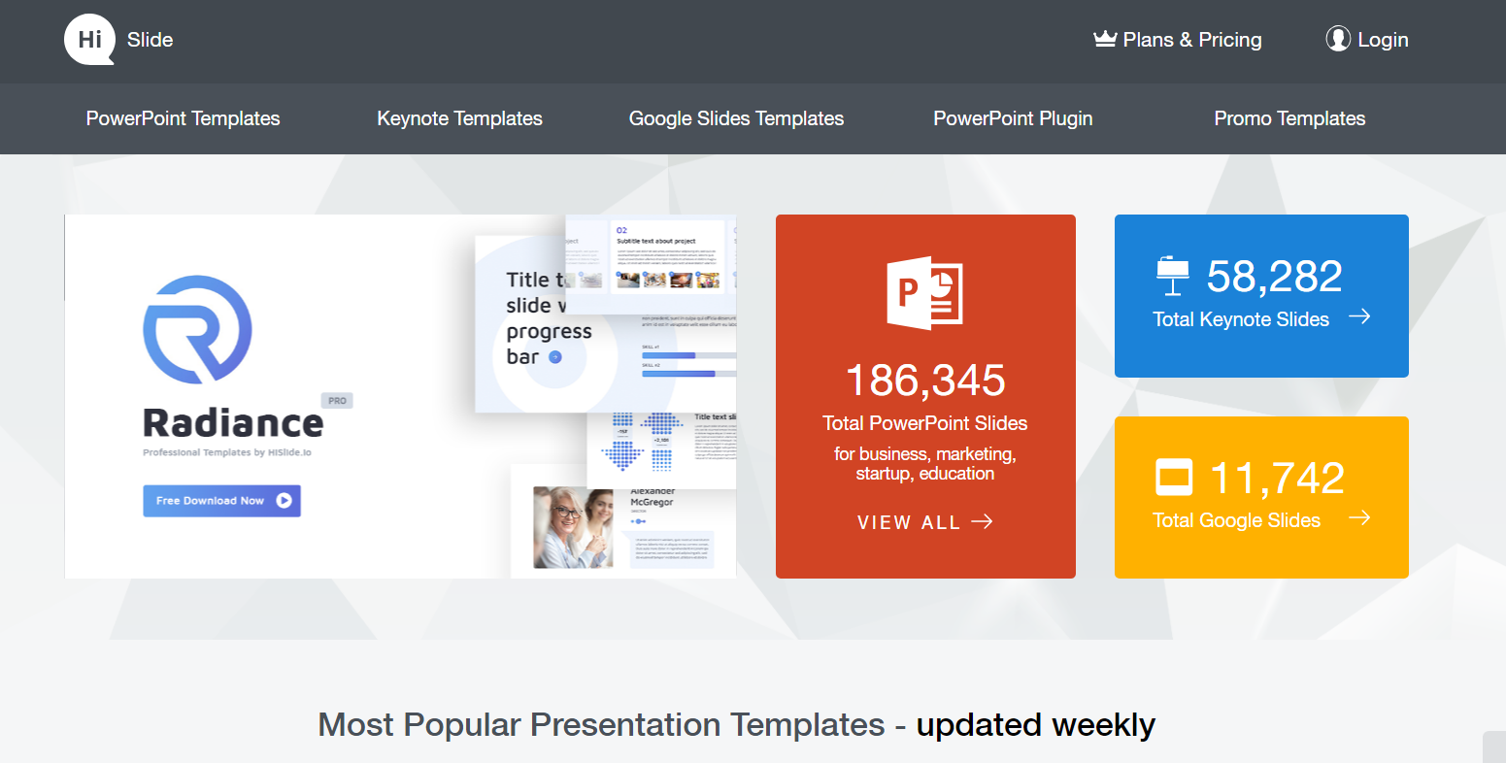Open Promo Templates menu item
The height and width of the screenshot is (763, 1506).
pos(1289,118)
